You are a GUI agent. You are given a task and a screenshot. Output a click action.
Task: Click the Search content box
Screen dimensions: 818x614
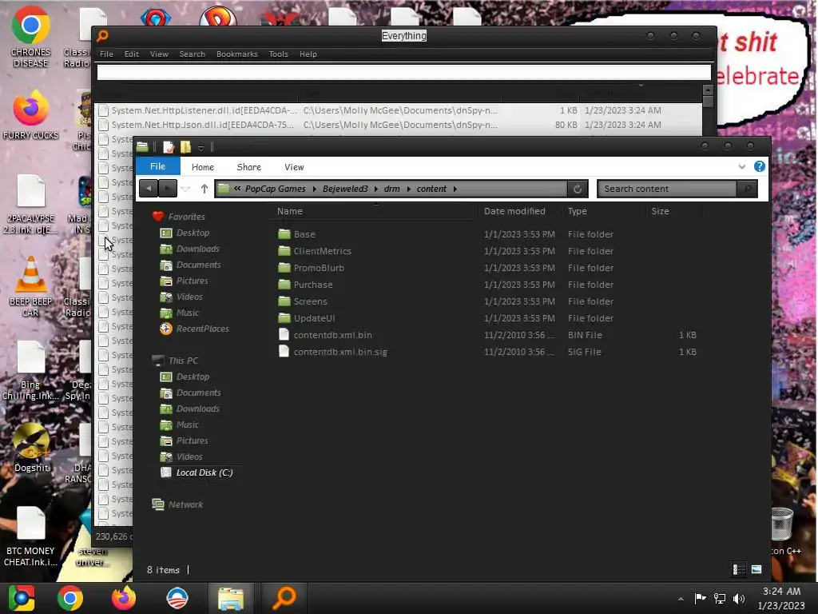click(667, 189)
